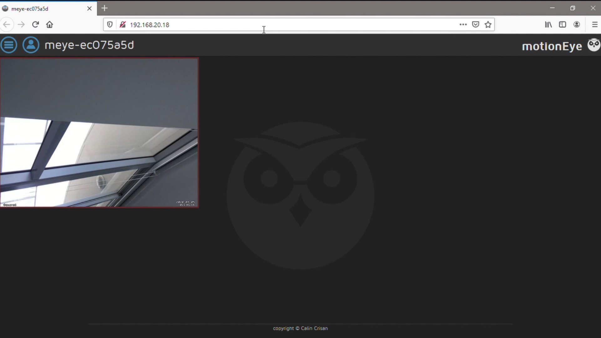Image resolution: width=601 pixels, height=338 pixels.
Task: Reload the current page
Action: coord(35,24)
